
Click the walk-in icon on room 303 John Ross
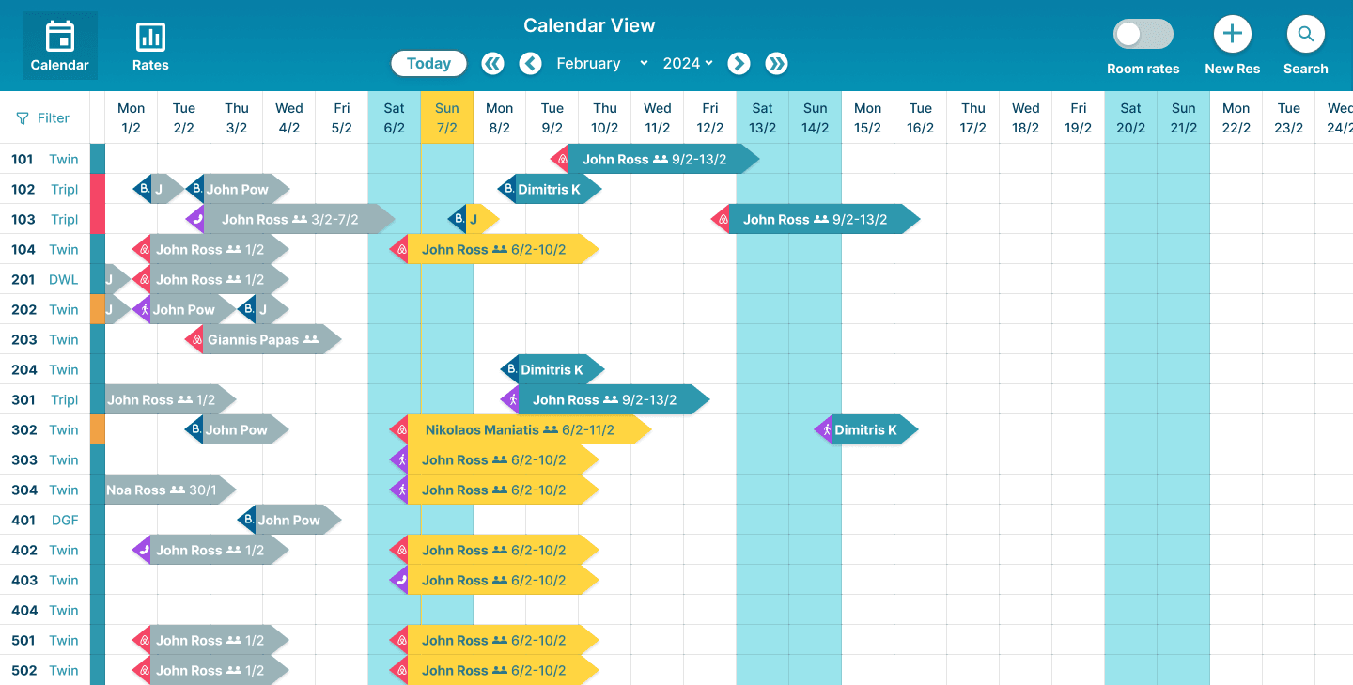tap(399, 459)
